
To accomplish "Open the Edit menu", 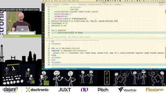I will click(x=52, y=1).
